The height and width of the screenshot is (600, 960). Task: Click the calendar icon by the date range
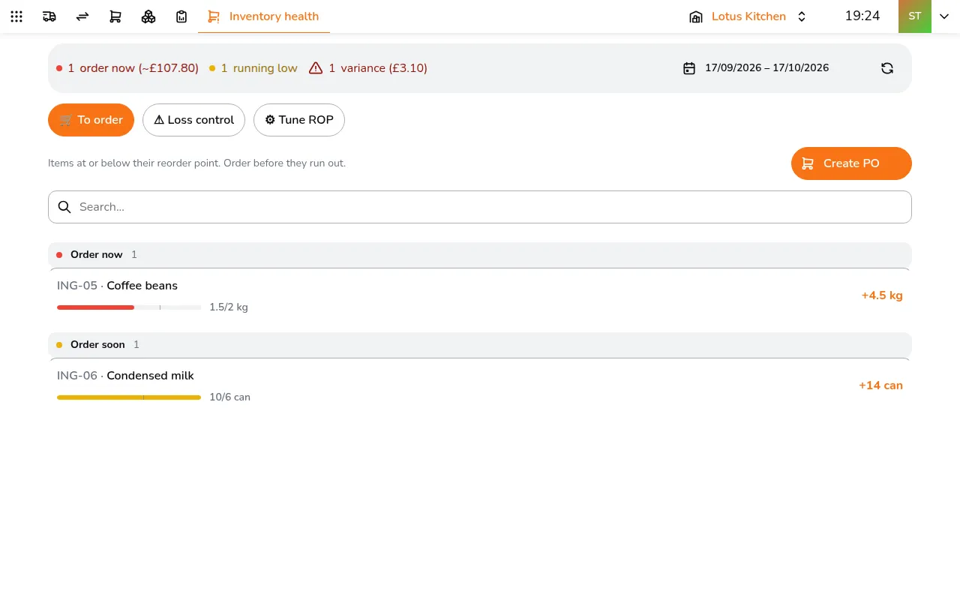(689, 68)
